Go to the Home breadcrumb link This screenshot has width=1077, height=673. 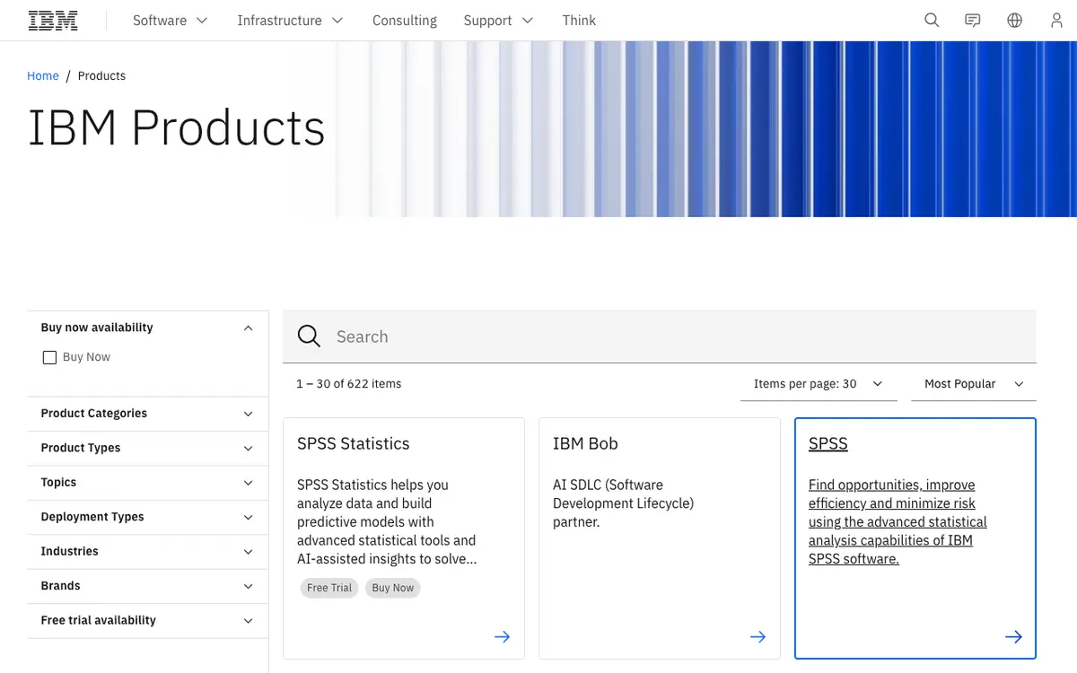[x=43, y=75]
